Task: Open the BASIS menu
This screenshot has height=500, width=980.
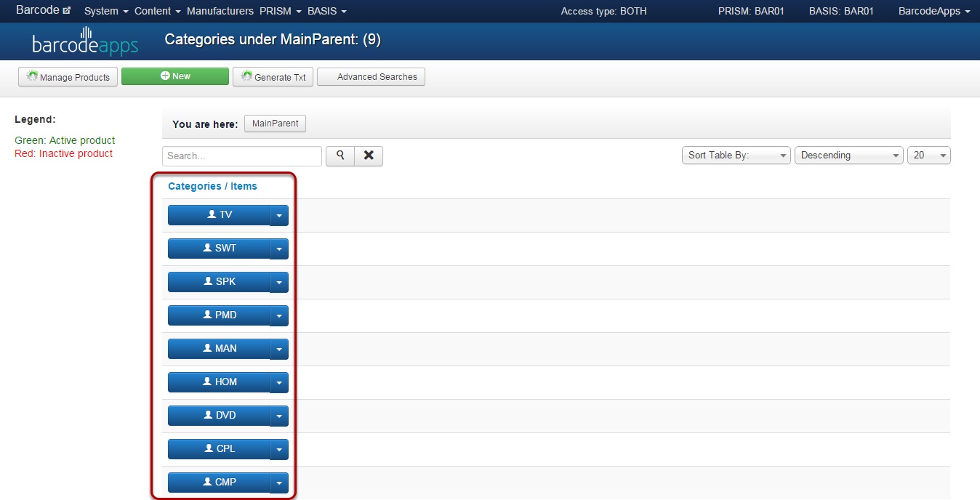Action: [327, 11]
